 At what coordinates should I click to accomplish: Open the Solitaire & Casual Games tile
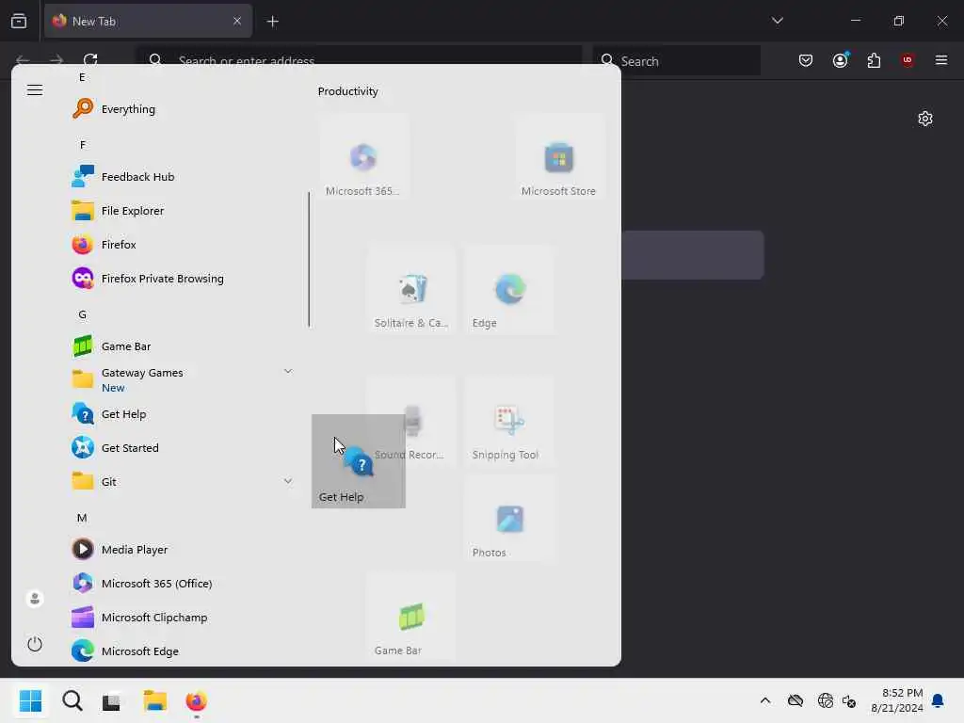coord(411,289)
